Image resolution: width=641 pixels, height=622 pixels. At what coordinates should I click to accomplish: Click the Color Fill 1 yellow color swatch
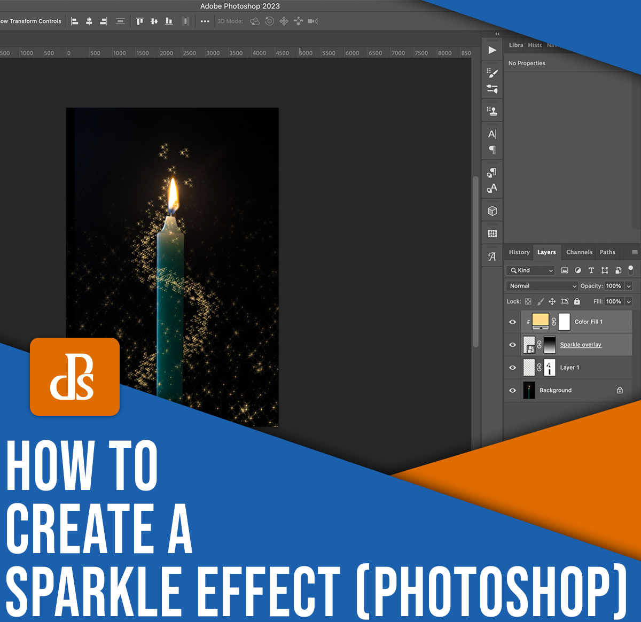click(x=541, y=322)
